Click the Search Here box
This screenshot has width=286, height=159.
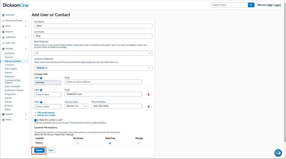coord(230,5)
